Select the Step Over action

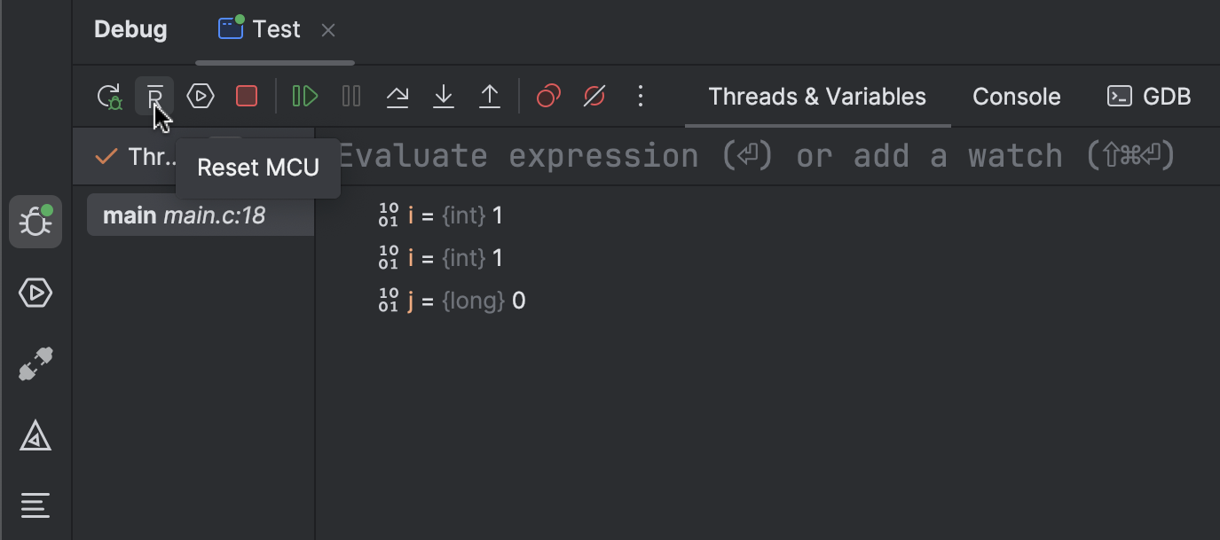coord(397,96)
